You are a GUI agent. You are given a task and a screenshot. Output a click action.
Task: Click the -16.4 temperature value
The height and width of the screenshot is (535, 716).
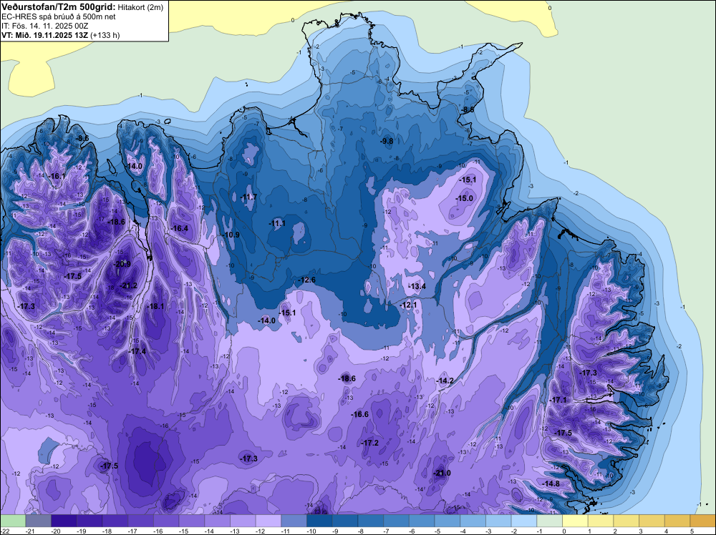coord(179,228)
